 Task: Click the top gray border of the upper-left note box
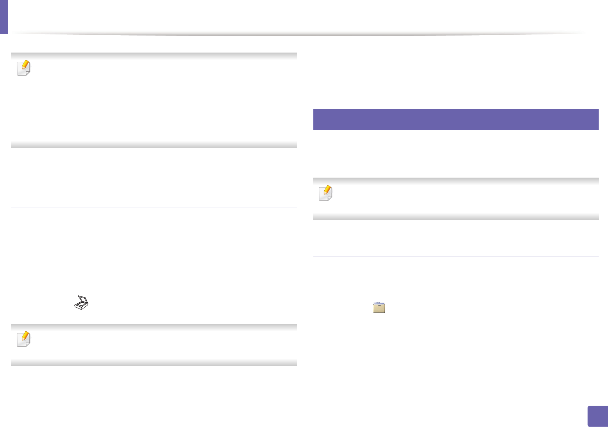click(154, 56)
